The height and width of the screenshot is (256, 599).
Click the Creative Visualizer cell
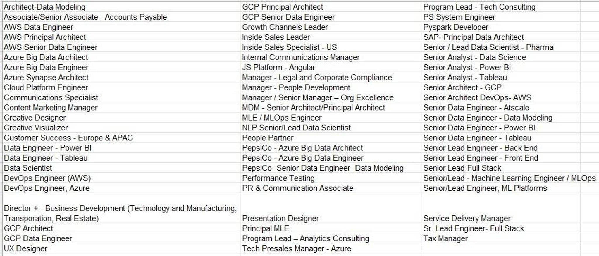[x=122, y=128]
